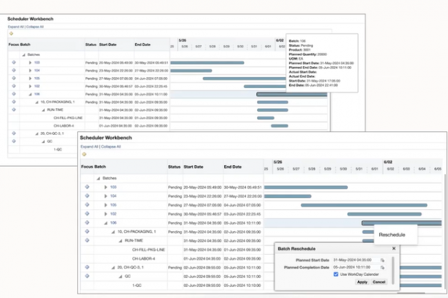Click Collapse All link in lower workbench
Viewport: 448px width, 298px height.
pyautogui.click(x=112, y=147)
